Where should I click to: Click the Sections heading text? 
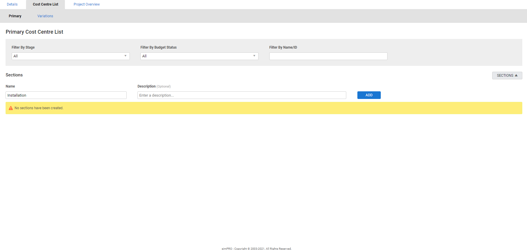(x=14, y=75)
